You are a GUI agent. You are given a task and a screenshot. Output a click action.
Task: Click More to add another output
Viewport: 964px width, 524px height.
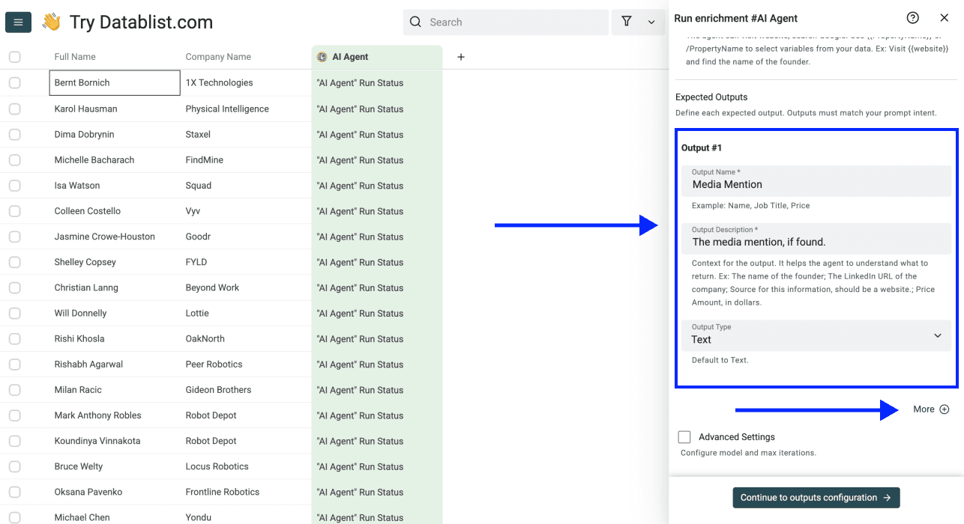click(x=930, y=409)
